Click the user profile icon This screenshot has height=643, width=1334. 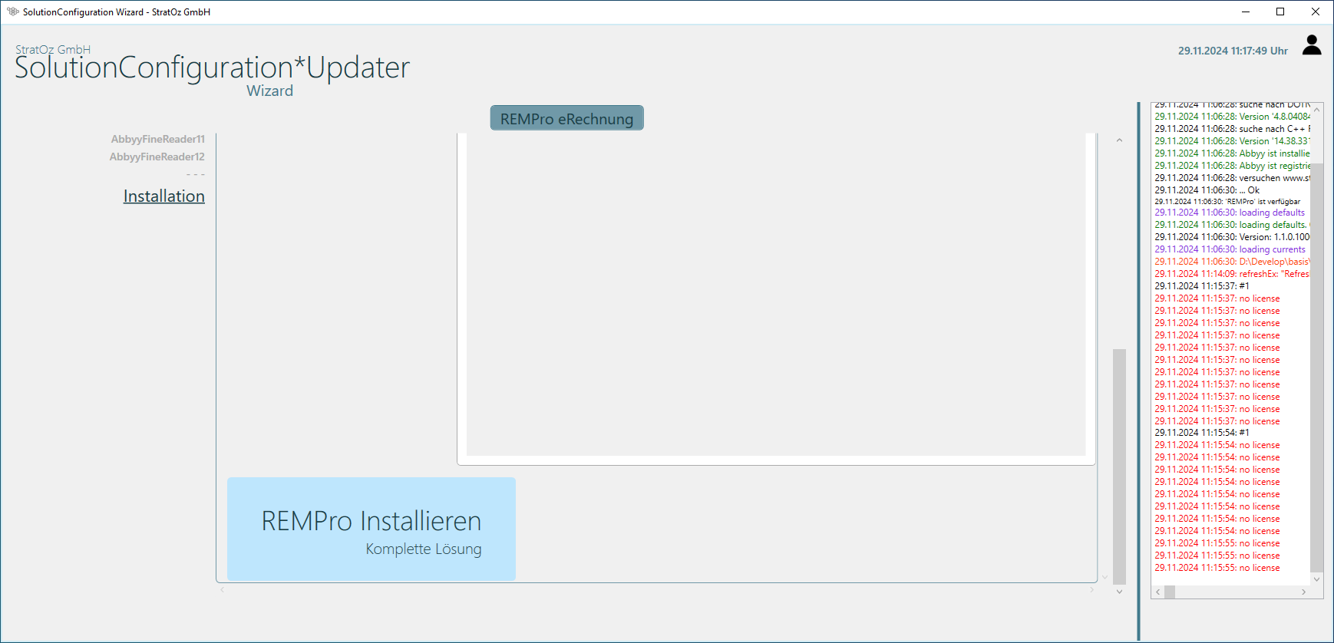coord(1312,45)
